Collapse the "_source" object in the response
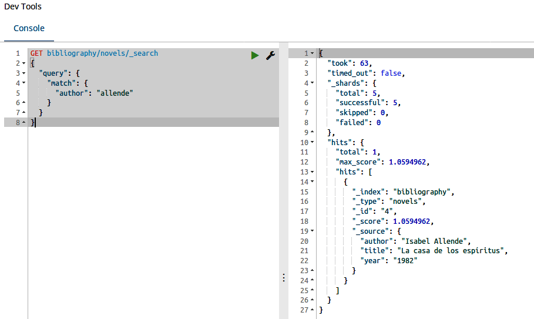Screen dimensions: 534x319 [312, 231]
